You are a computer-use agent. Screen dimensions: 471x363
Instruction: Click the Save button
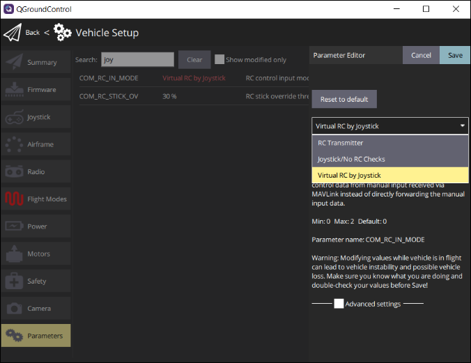coord(455,55)
